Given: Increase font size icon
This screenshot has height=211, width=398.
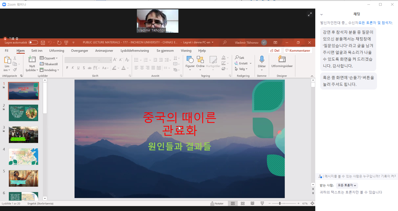Looking at the screenshot, I should [115, 60].
